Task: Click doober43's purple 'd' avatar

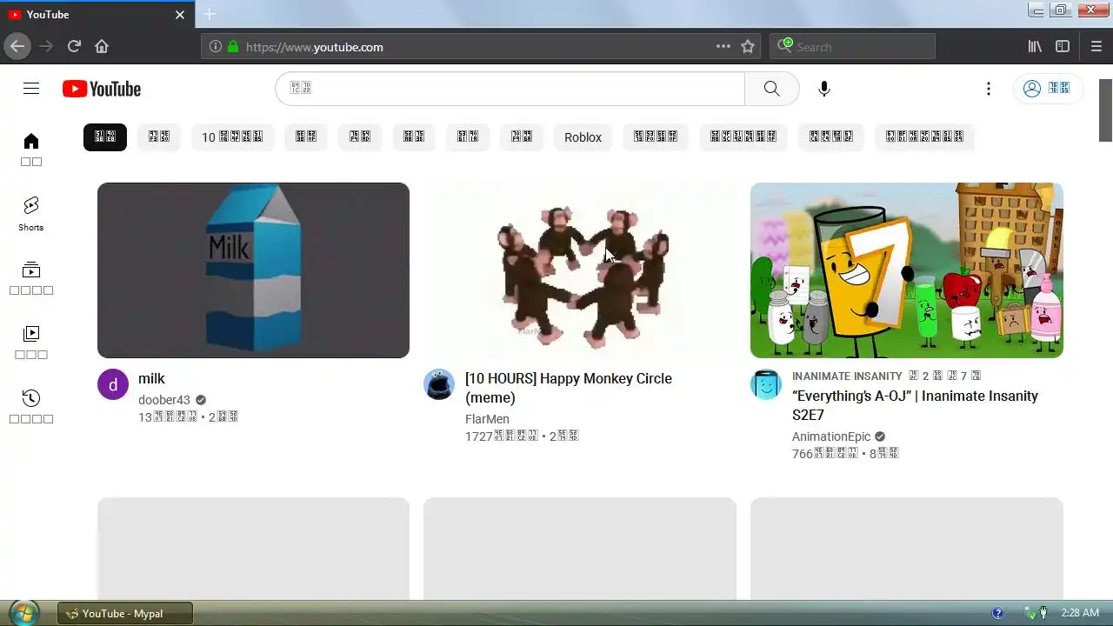Action: coord(113,384)
